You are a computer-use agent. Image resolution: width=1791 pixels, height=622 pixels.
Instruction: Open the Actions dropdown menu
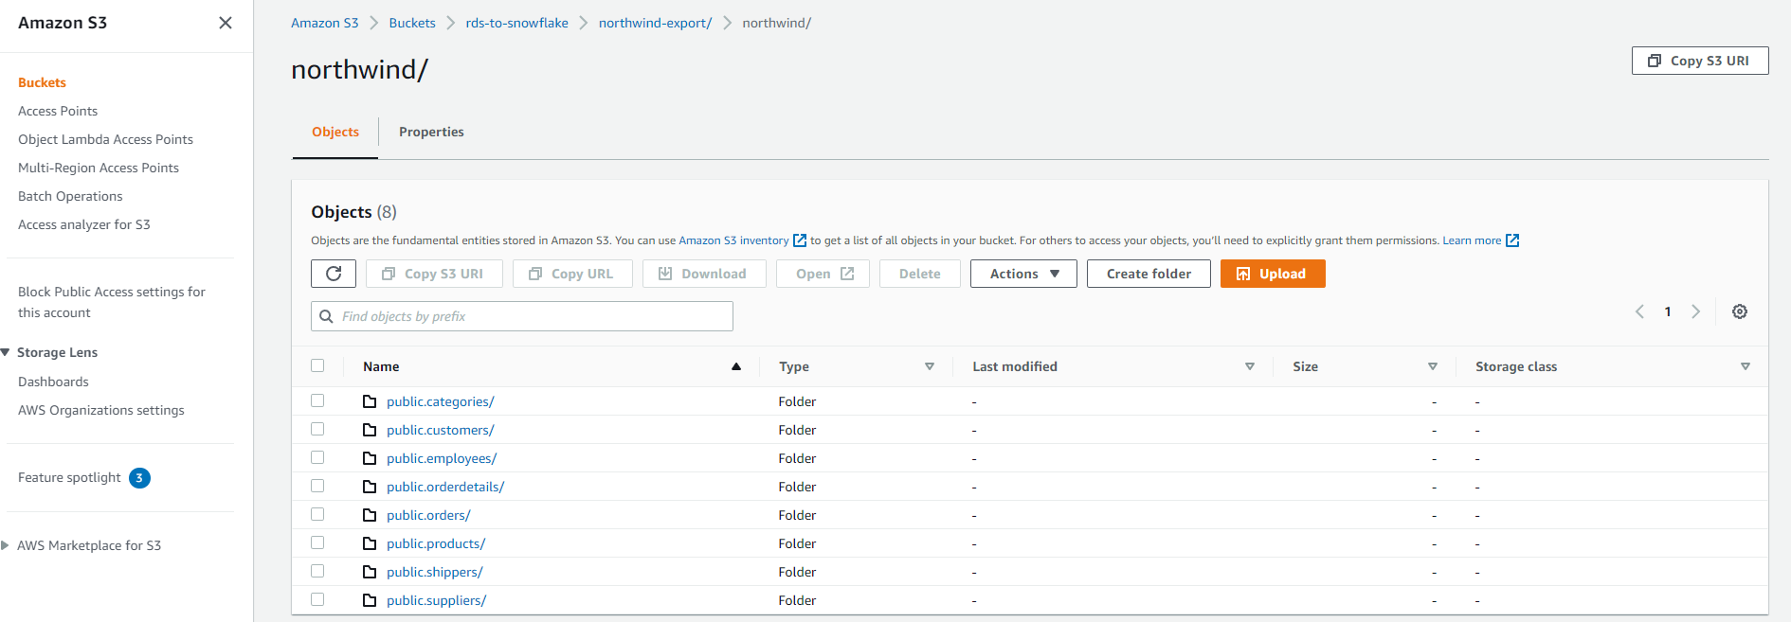click(1023, 274)
